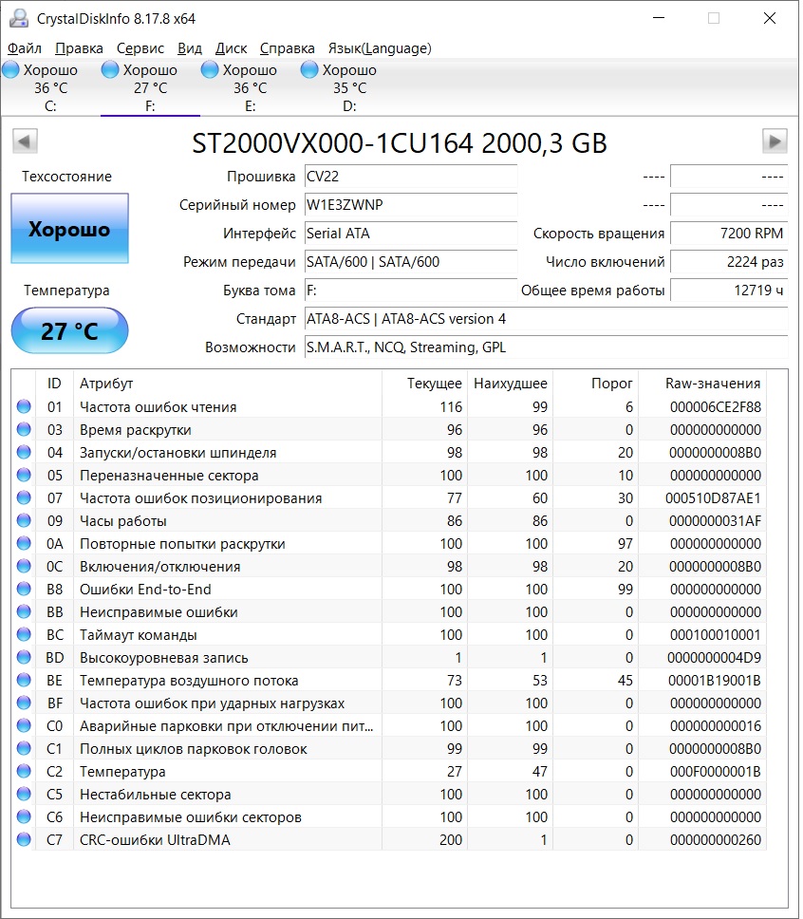Click the status circle for drive C:

tap(10, 69)
